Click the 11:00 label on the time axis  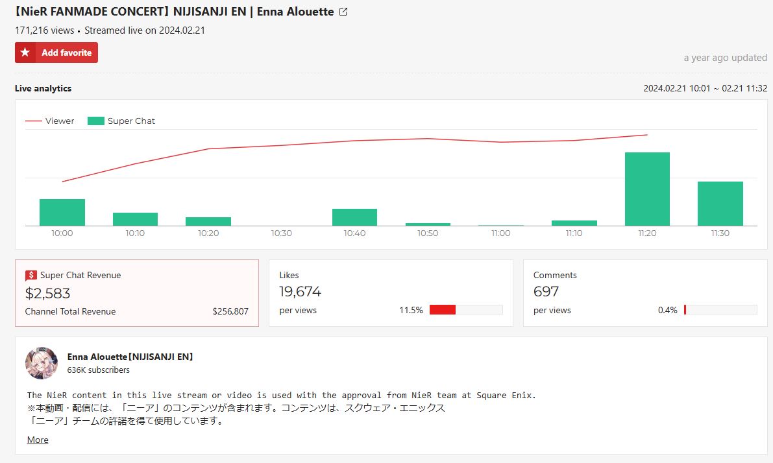[x=501, y=233]
